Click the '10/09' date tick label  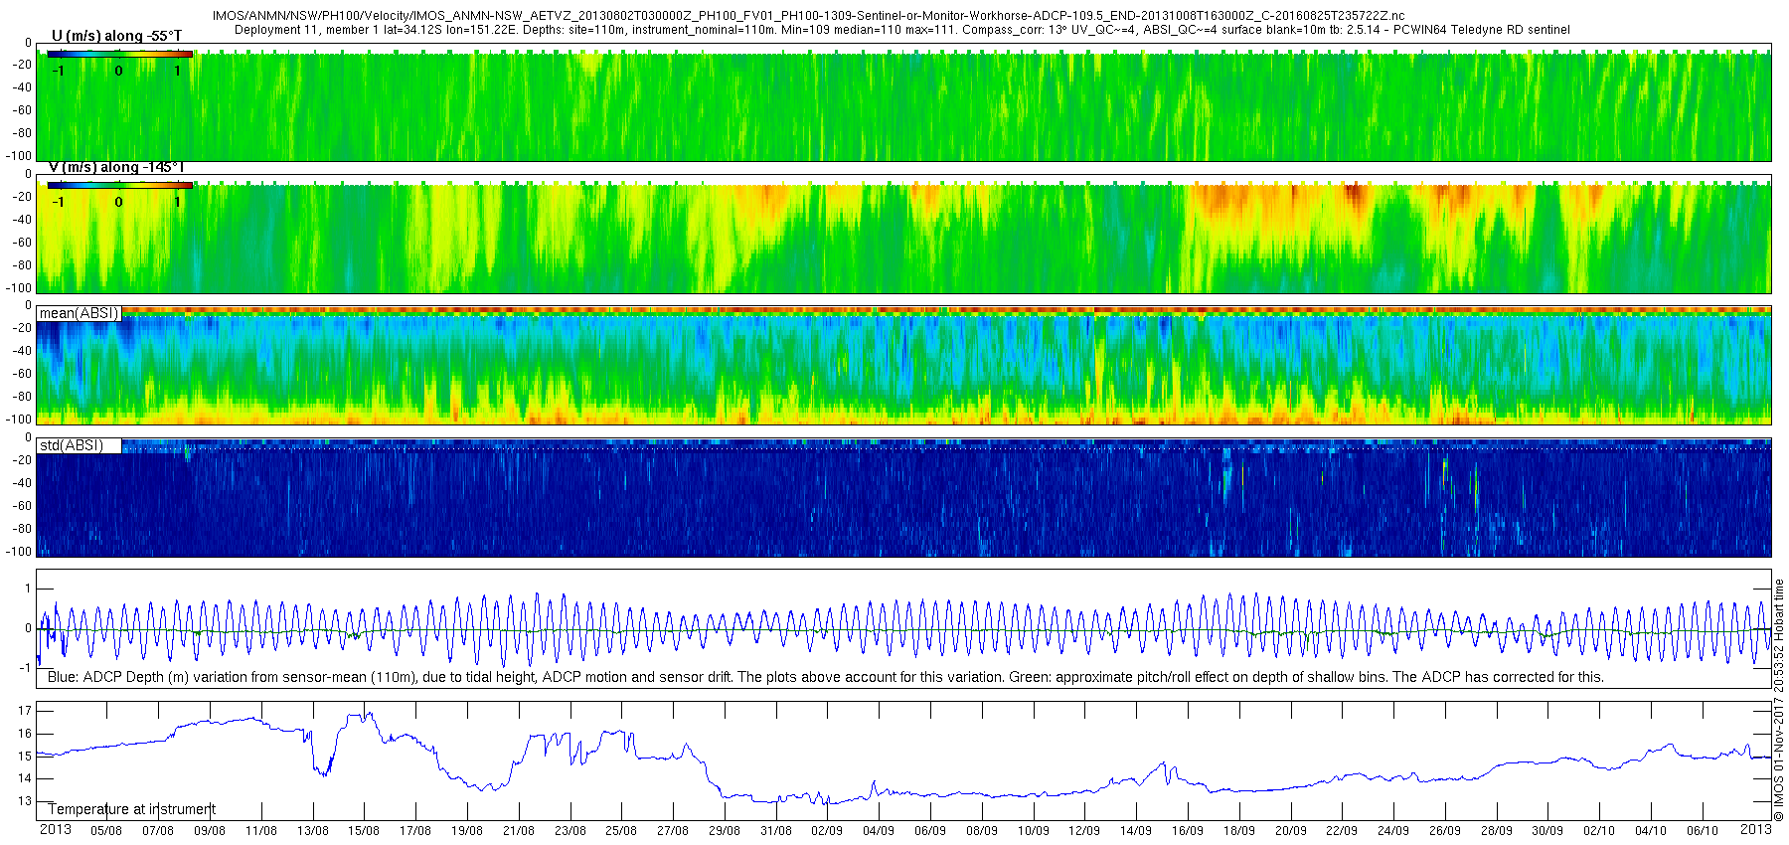(x=1034, y=831)
